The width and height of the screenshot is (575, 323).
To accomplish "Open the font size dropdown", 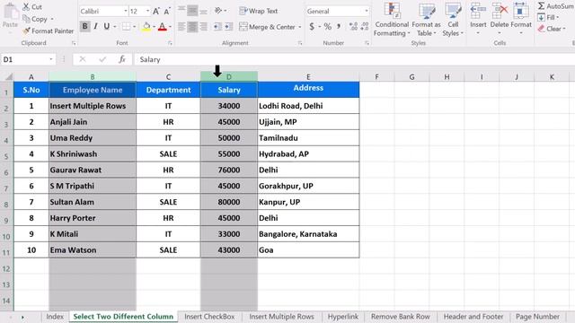I will (x=147, y=11).
